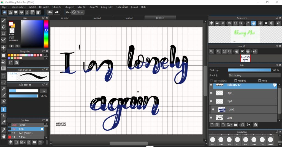Image resolution: width=282 pixels, height=147 pixels.
Task: Toggle visibility of layer Lớp4
Action: click(x=211, y=101)
